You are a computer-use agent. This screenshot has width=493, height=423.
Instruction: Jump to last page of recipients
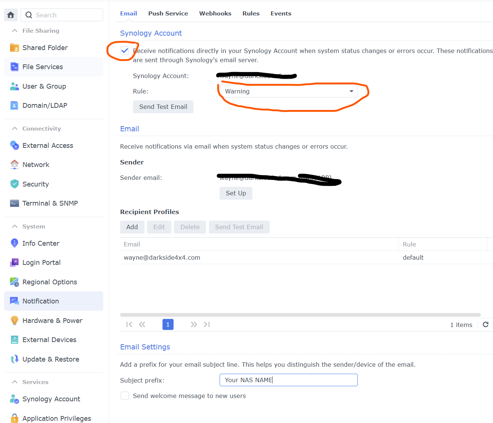tap(207, 324)
